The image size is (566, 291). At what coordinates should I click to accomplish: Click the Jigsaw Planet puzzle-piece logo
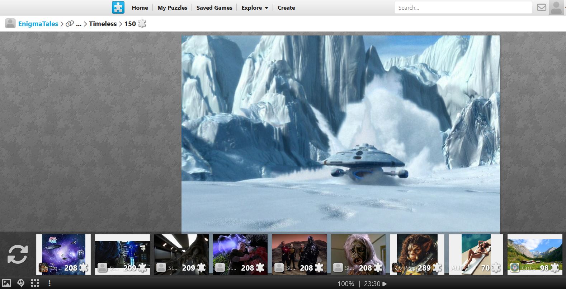(x=118, y=8)
